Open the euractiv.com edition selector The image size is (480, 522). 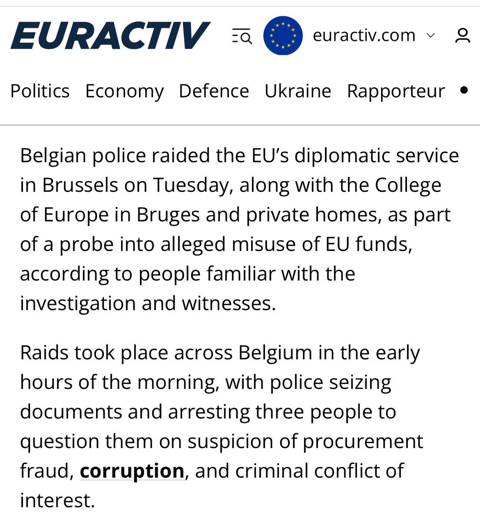(x=364, y=35)
